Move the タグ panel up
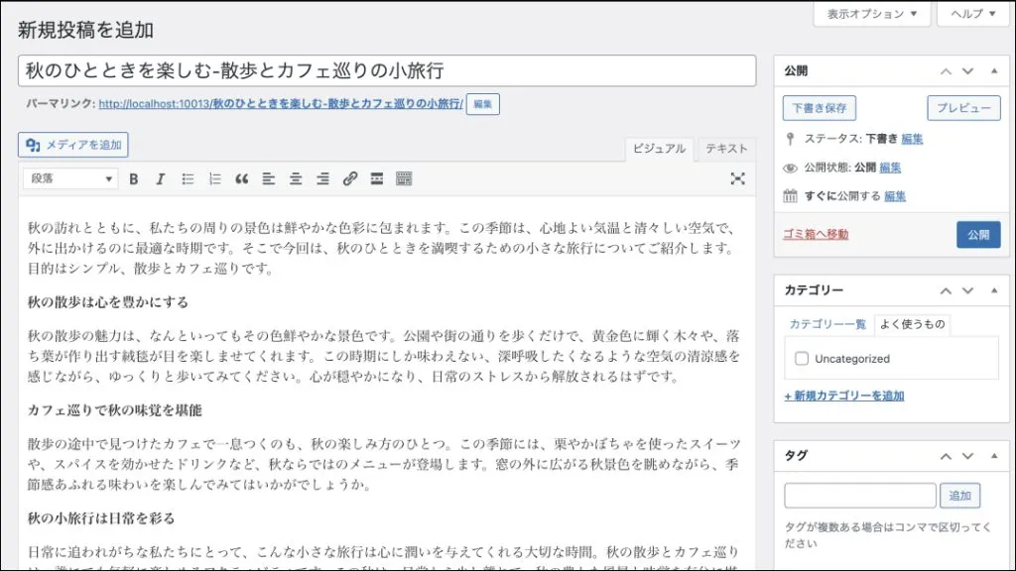This screenshot has height=571, width=1016. [x=946, y=456]
